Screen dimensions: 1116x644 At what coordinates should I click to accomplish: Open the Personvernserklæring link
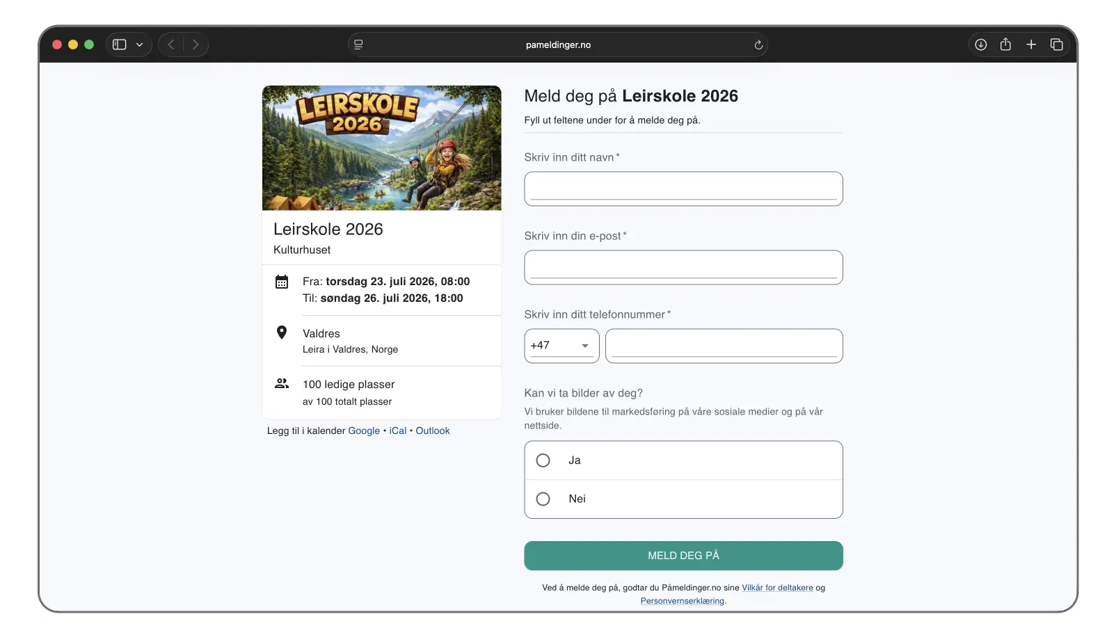(x=682, y=601)
